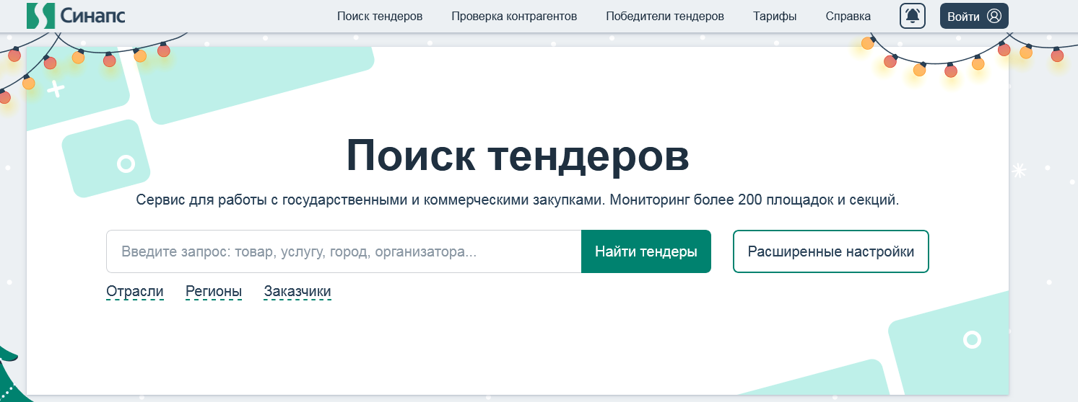The height and width of the screenshot is (402, 1078).
Task: Open the Регионы filter link
Action: click(214, 292)
